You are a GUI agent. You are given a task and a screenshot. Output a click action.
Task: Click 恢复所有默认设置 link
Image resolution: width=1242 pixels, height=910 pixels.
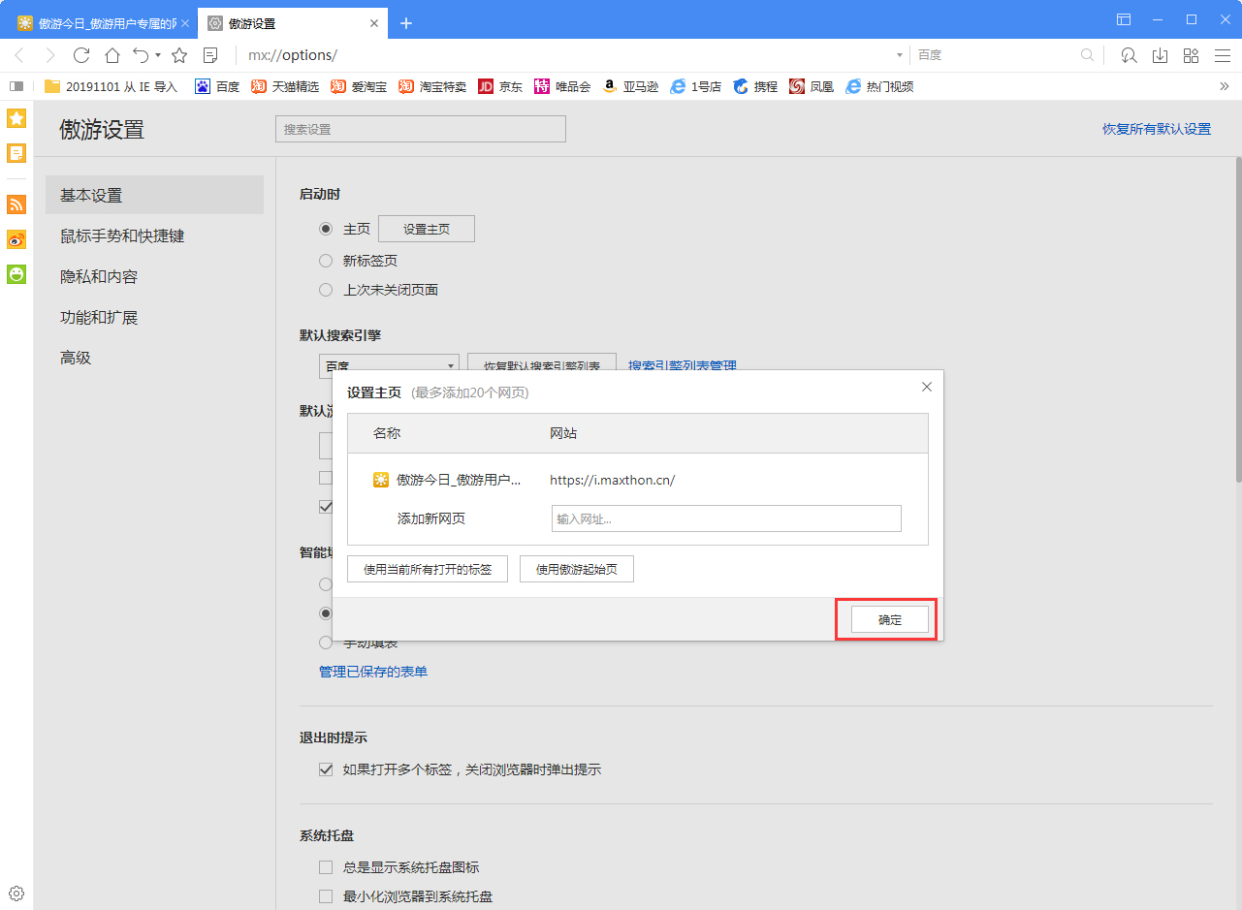(1156, 129)
